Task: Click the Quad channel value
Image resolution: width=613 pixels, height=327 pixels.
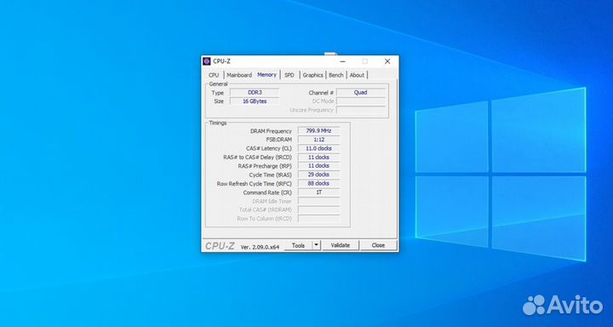Action: click(x=360, y=93)
